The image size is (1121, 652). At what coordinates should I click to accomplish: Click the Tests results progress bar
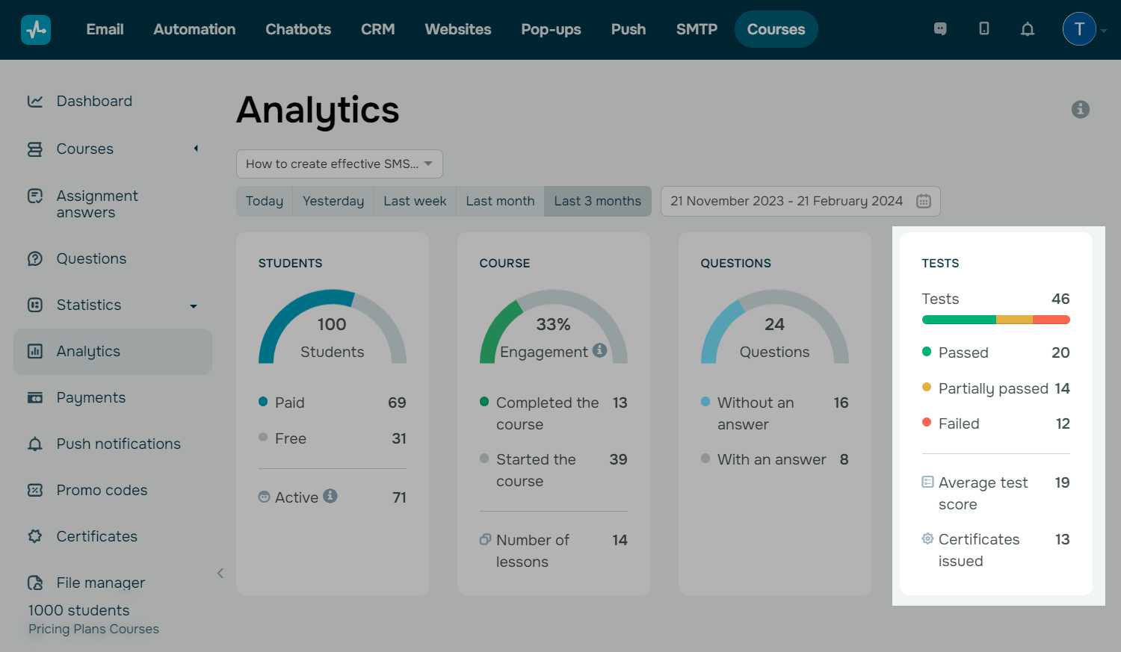[x=995, y=320]
